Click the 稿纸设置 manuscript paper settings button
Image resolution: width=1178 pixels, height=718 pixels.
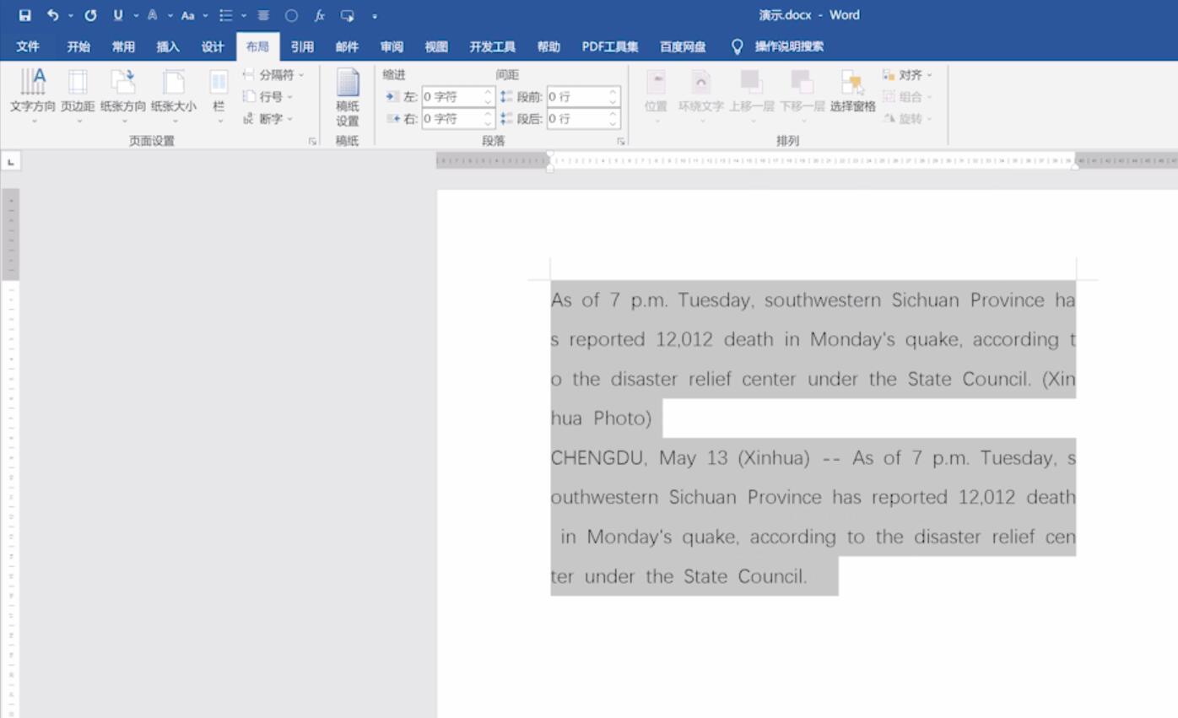point(348,97)
